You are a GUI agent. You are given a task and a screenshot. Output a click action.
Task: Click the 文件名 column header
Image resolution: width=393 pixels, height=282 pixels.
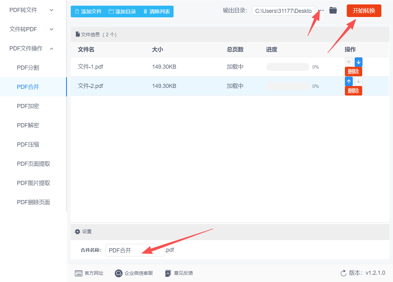click(x=86, y=49)
